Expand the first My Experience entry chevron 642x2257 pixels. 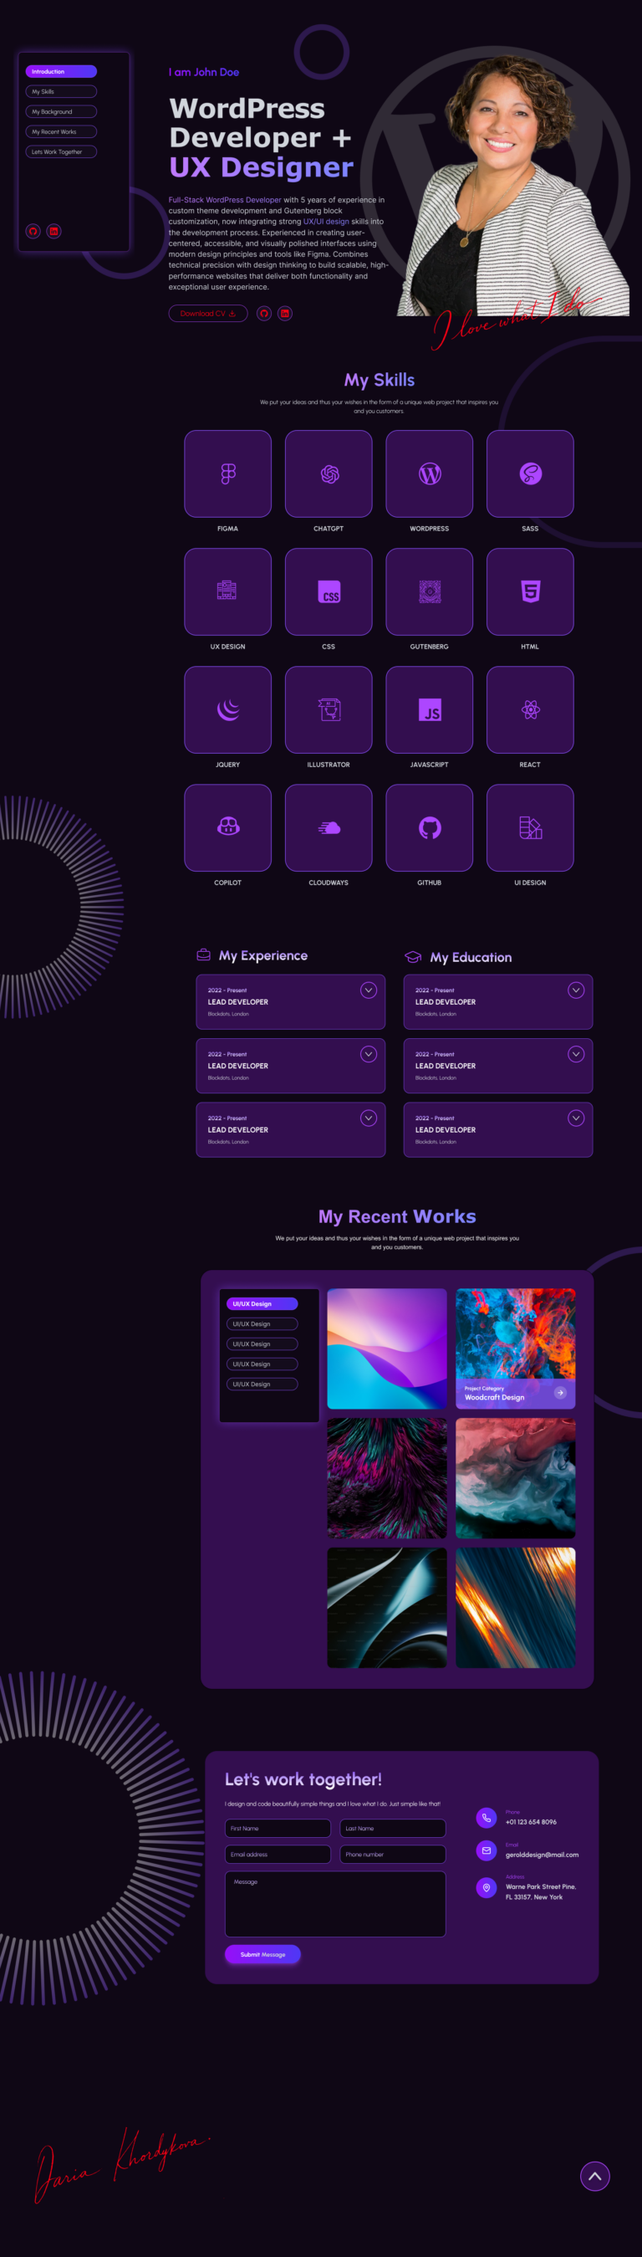(369, 990)
